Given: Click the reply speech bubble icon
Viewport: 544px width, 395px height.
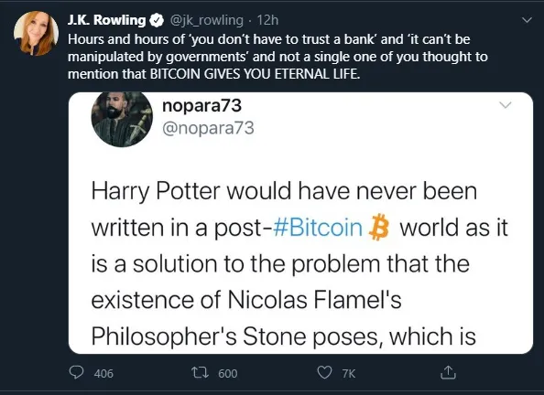Looking at the screenshot, I should coord(76,372).
